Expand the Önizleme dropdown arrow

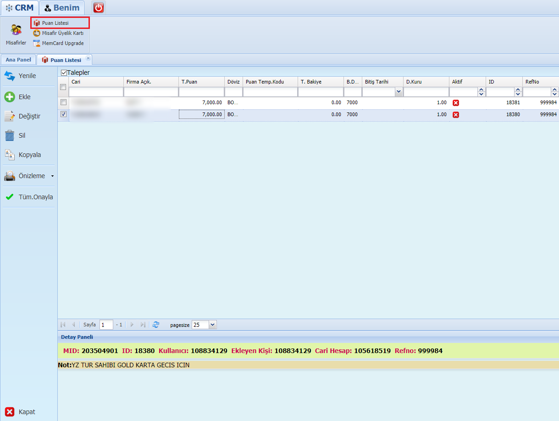[x=52, y=176]
